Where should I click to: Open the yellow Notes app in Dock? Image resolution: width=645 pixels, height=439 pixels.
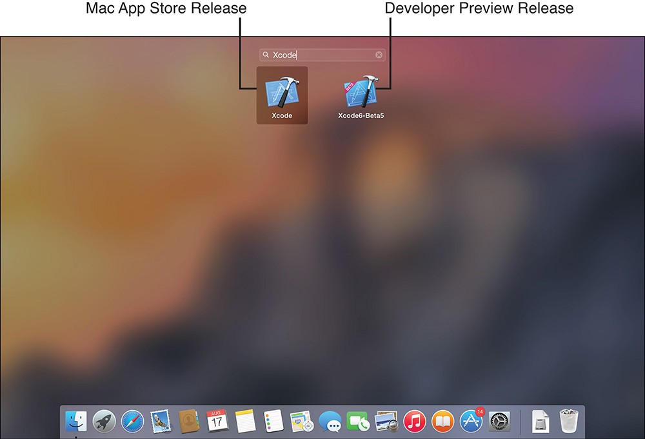point(245,422)
